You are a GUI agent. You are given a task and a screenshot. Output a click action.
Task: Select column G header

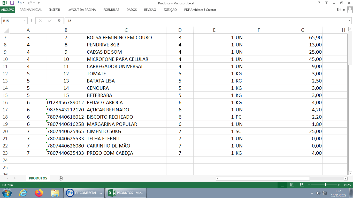tap(303, 30)
